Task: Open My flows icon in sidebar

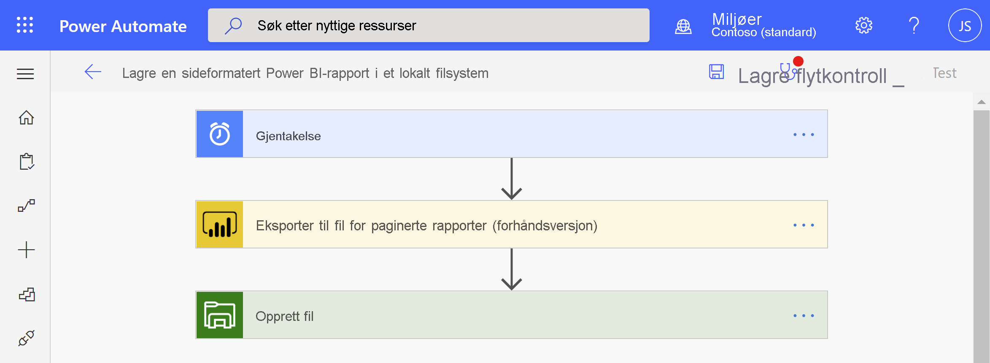Action: point(26,206)
